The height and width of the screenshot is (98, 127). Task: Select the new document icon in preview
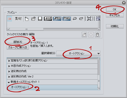[27, 19]
